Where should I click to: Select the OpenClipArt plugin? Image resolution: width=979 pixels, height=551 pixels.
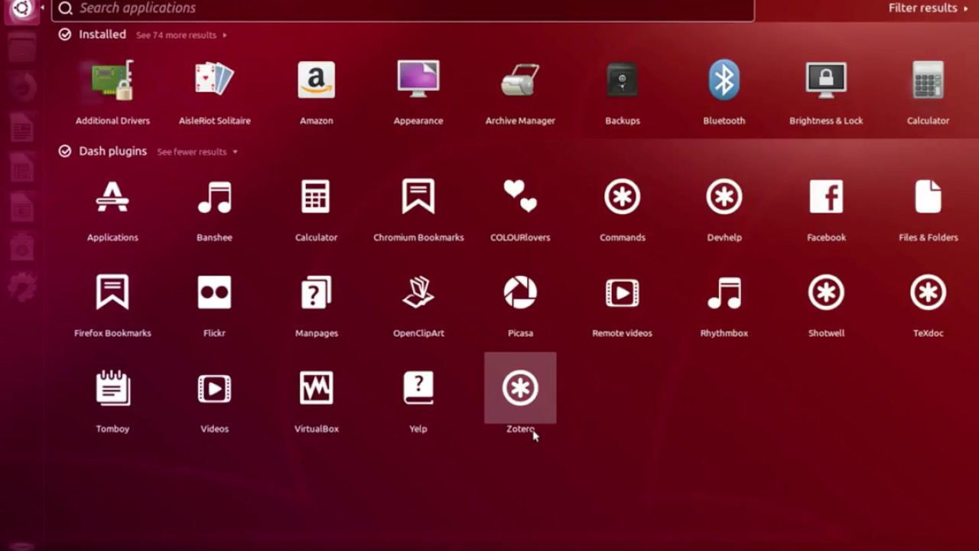[418, 292]
